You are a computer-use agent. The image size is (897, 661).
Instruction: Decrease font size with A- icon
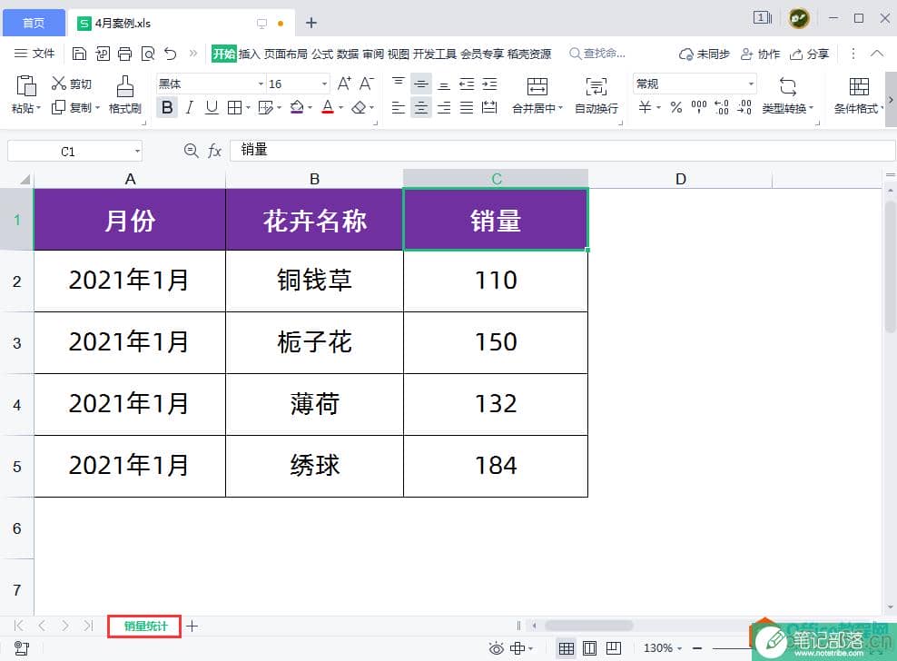pyautogui.click(x=367, y=84)
